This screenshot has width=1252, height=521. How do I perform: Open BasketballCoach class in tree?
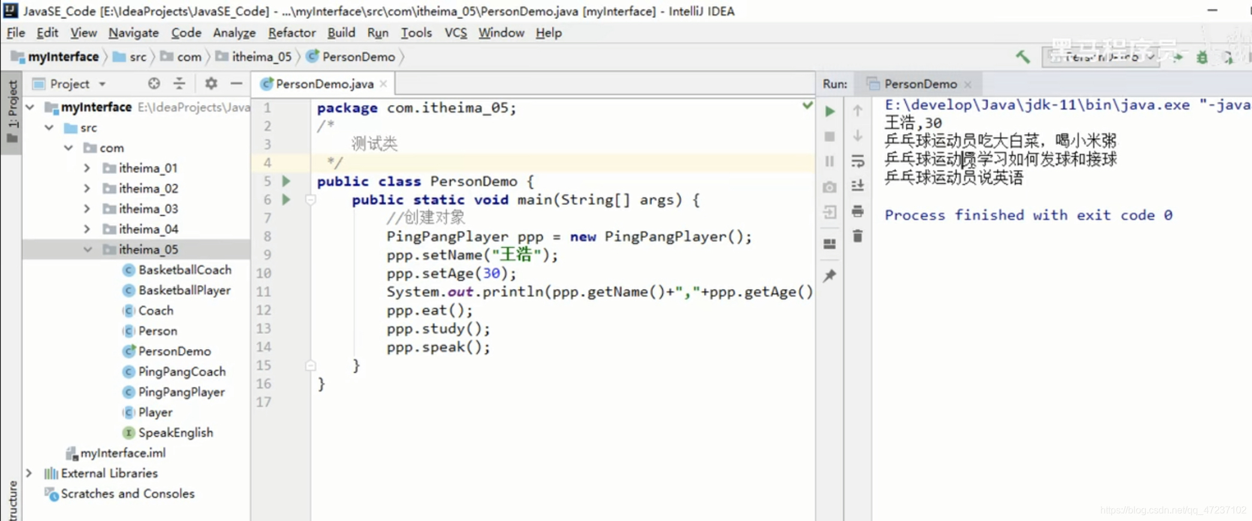[185, 270]
